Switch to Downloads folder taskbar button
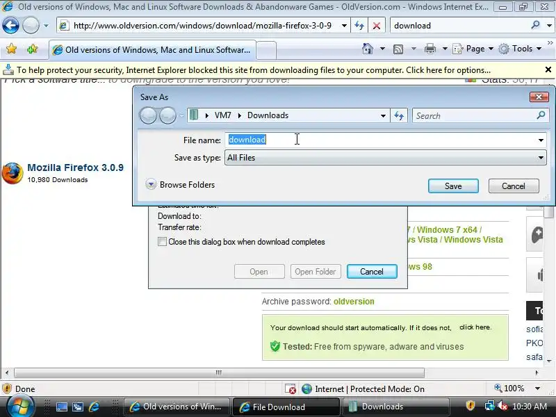 395,407
